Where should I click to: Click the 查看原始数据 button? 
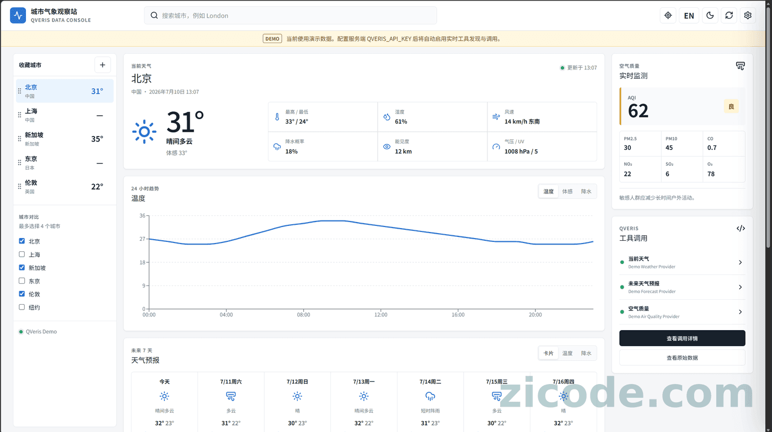682,358
